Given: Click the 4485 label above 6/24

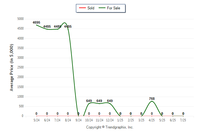Looking at the screenshot, I should [x=47, y=26].
